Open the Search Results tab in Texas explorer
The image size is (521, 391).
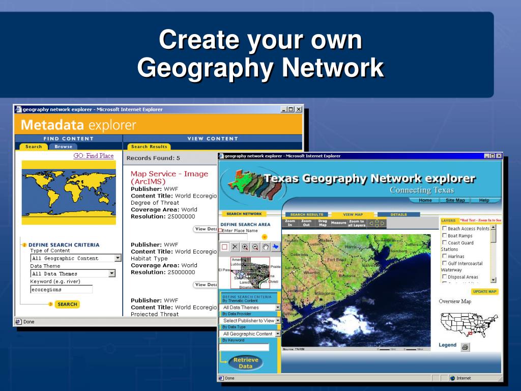(306, 214)
